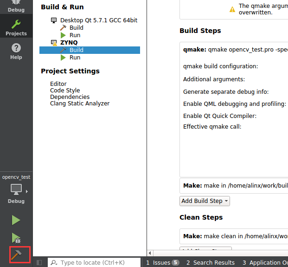The width and height of the screenshot is (288, 267).
Task: Click the make clean step row
Action: [234, 236]
